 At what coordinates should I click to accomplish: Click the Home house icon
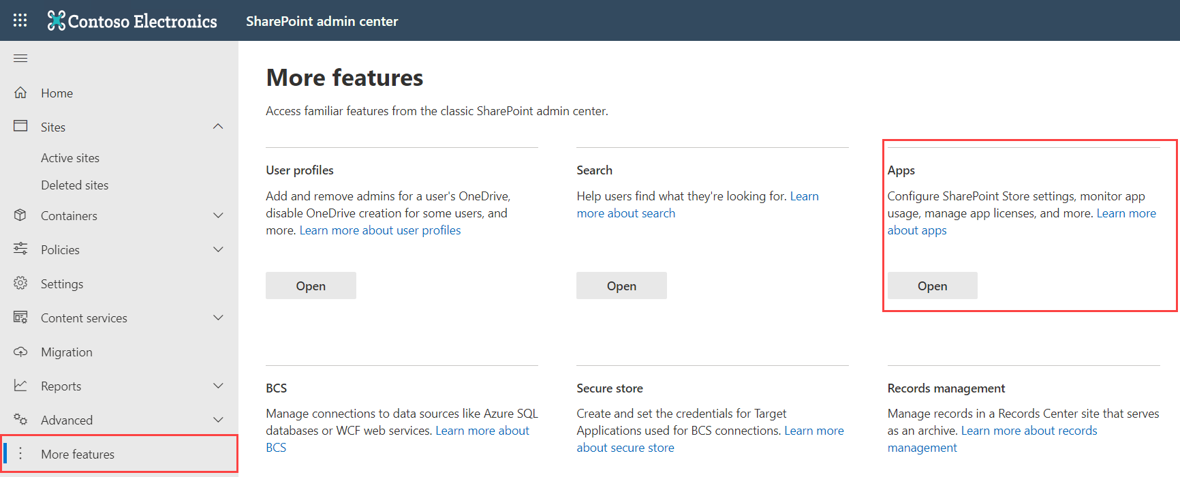[x=20, y=93]
